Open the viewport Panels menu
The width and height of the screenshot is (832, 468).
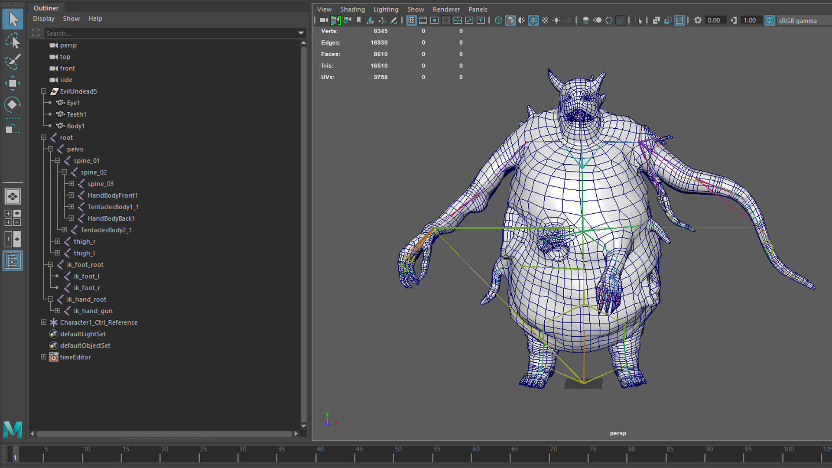(x=478, y=9)
